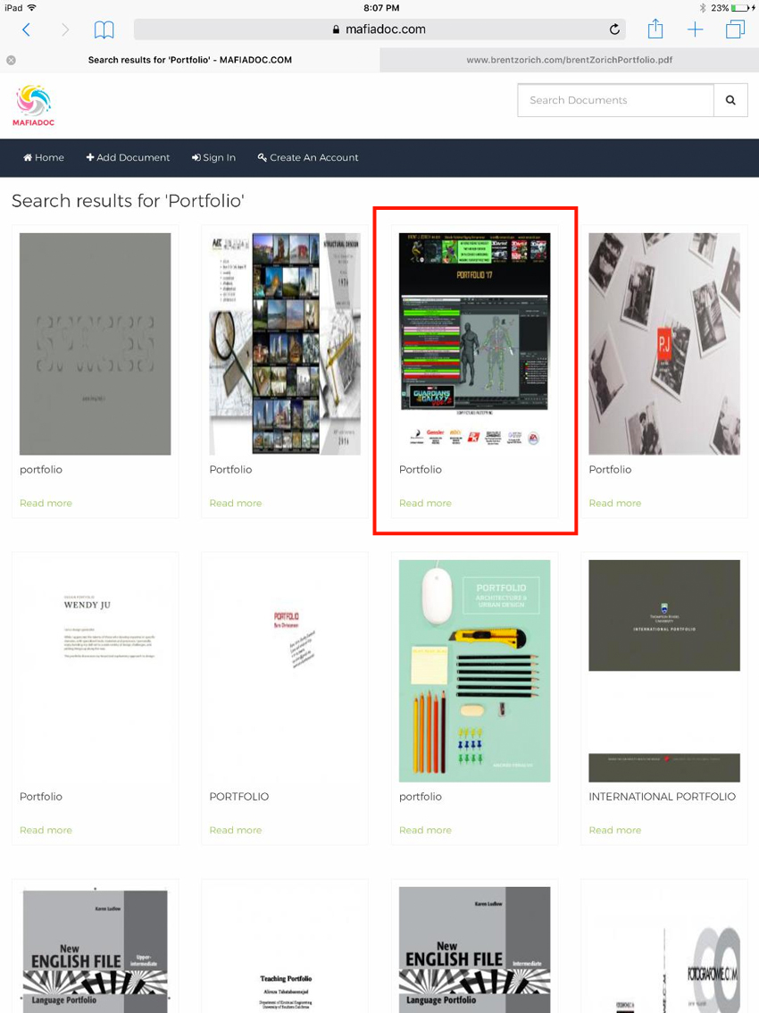This screenshot has width=759, height=1013.
Task: Open the Teaching Portfolio document thumbnail
Action: pos(285,950)
